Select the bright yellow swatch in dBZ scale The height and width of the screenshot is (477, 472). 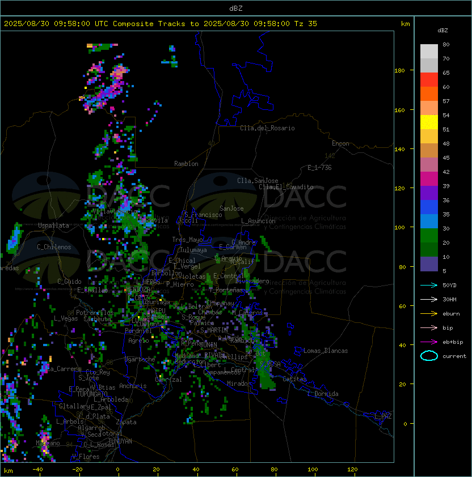[x=429, y=122]
